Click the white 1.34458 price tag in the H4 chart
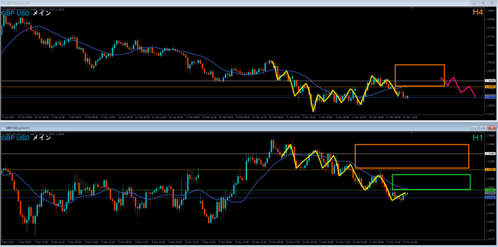Image resolution: width=498 pixels, height=247 pixels. pos(490,81)
